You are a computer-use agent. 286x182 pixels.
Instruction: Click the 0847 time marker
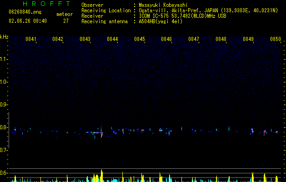pos(194,39)
